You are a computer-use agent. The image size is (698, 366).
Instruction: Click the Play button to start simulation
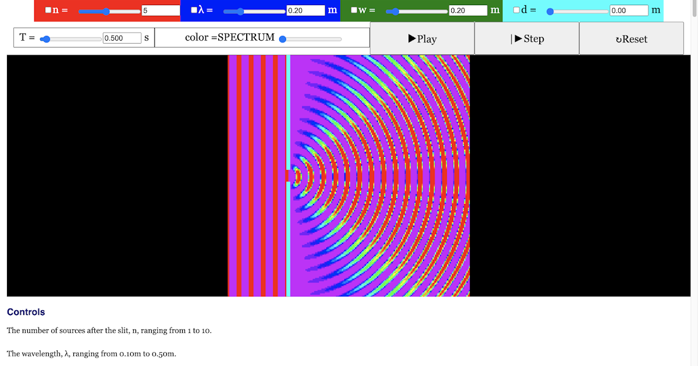421,38
